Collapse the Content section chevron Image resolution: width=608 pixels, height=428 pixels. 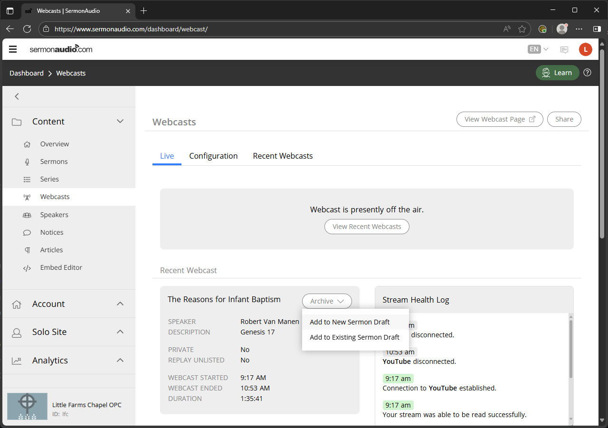[x=120, y=121]
